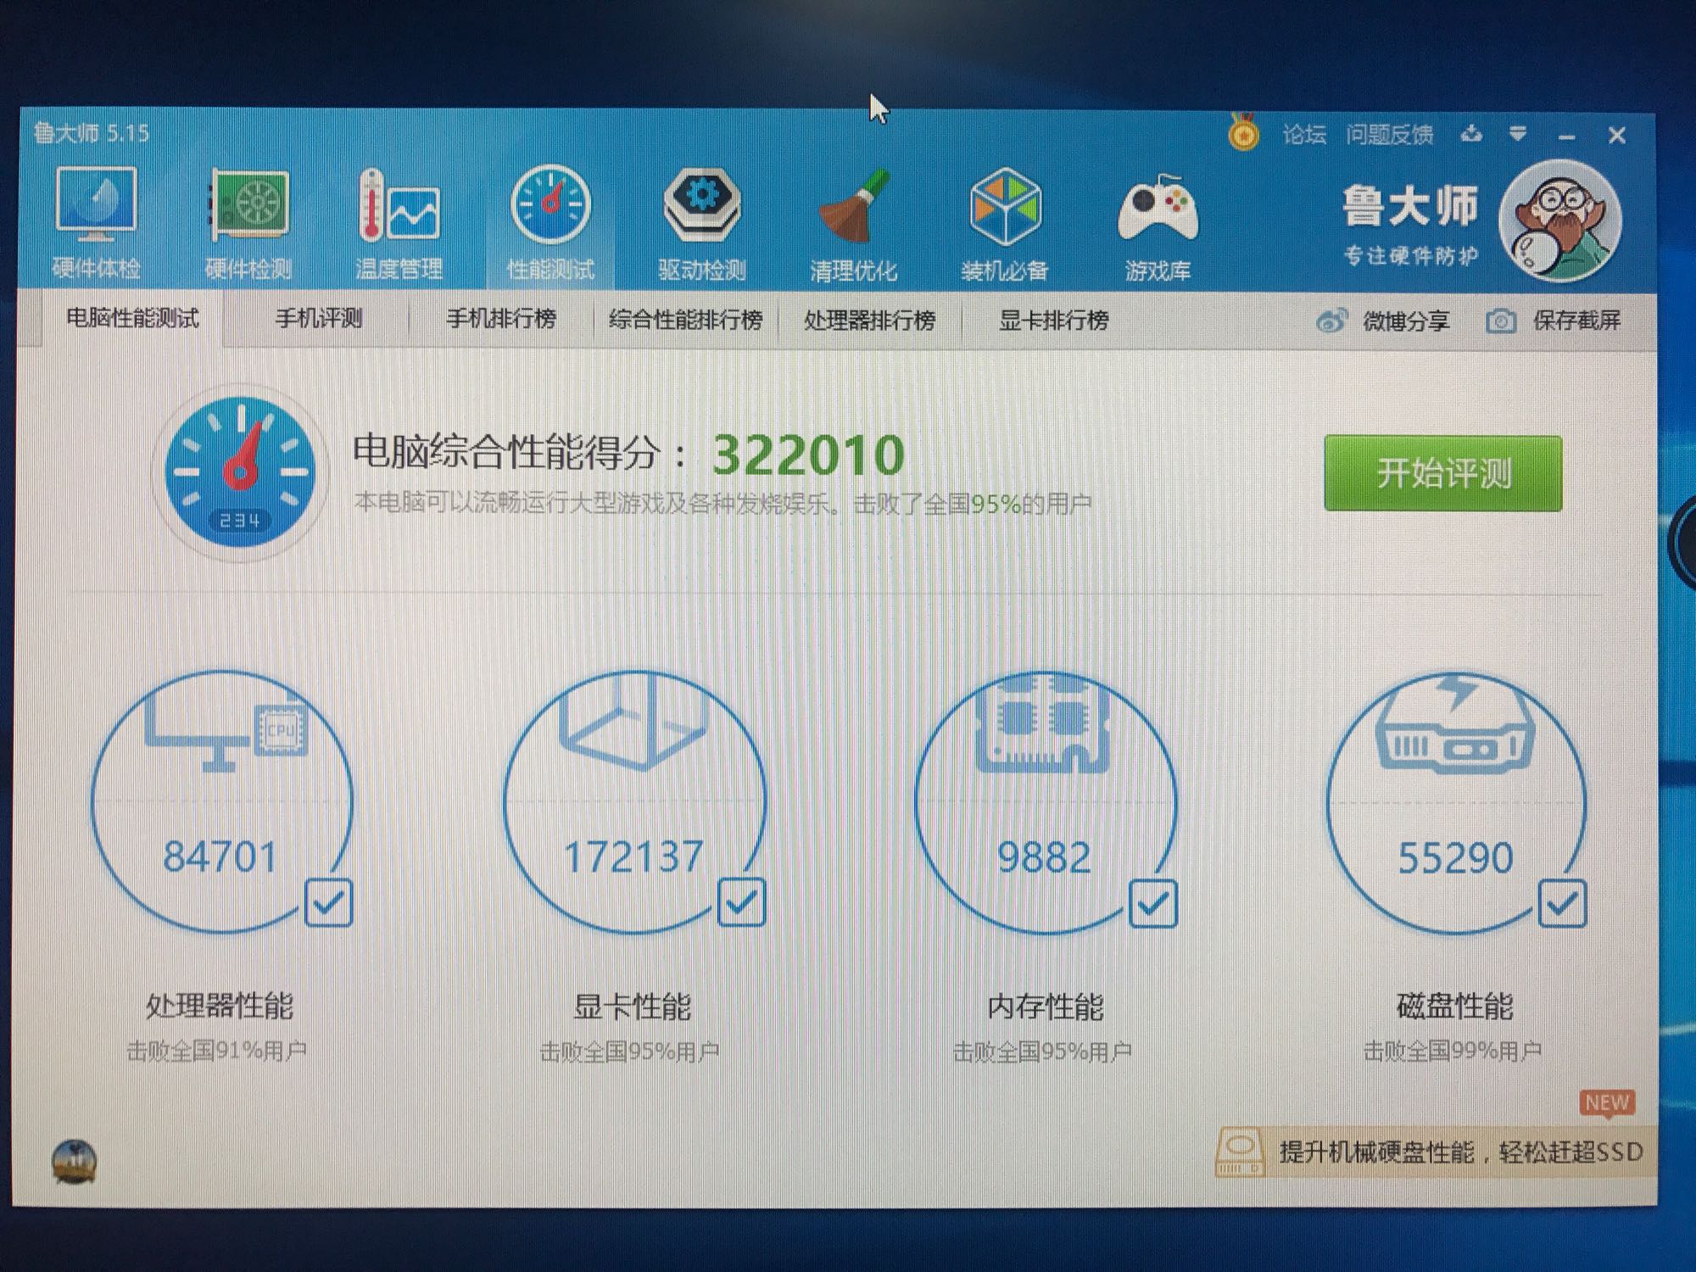Click the memory performance chip icon
Image resolution: width=1696 pixels, height=1272 pixels.
1044,722
